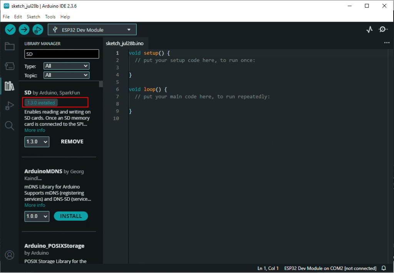
Task: Open the Help menu
Action: (65, 17)
